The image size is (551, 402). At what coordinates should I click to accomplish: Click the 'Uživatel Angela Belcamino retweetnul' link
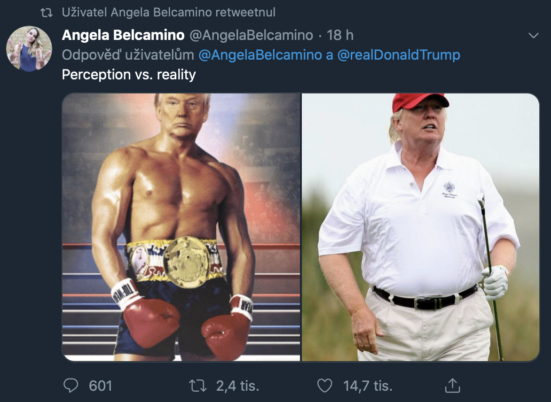coord(169,12)
